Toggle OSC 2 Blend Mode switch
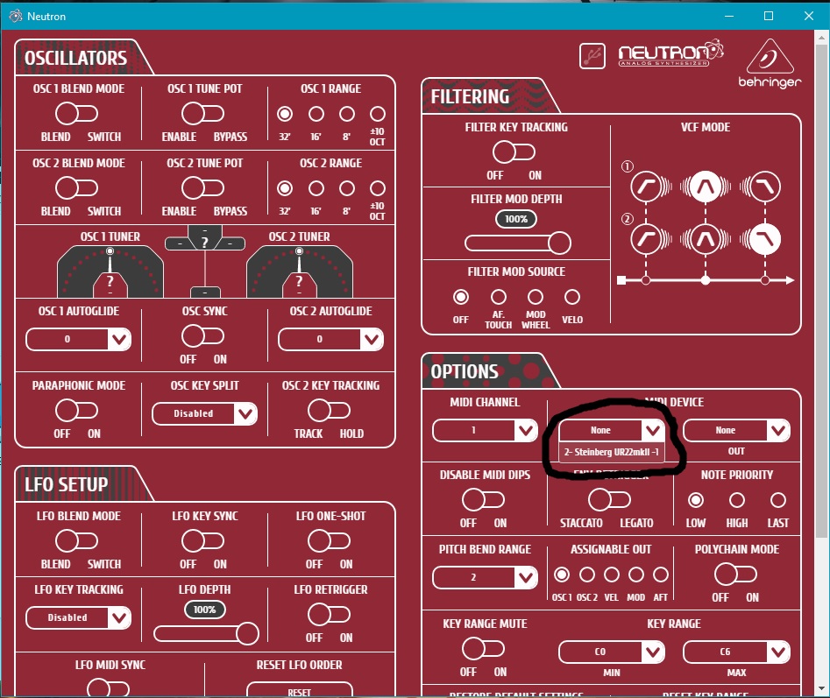This screenshot has width=830, height=698. (77, 187)
